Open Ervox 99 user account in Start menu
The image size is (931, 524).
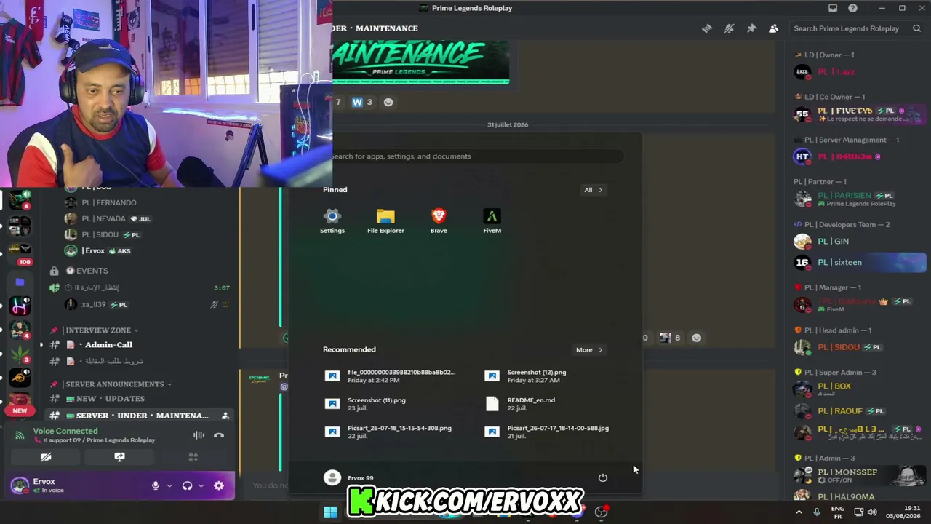349,477
